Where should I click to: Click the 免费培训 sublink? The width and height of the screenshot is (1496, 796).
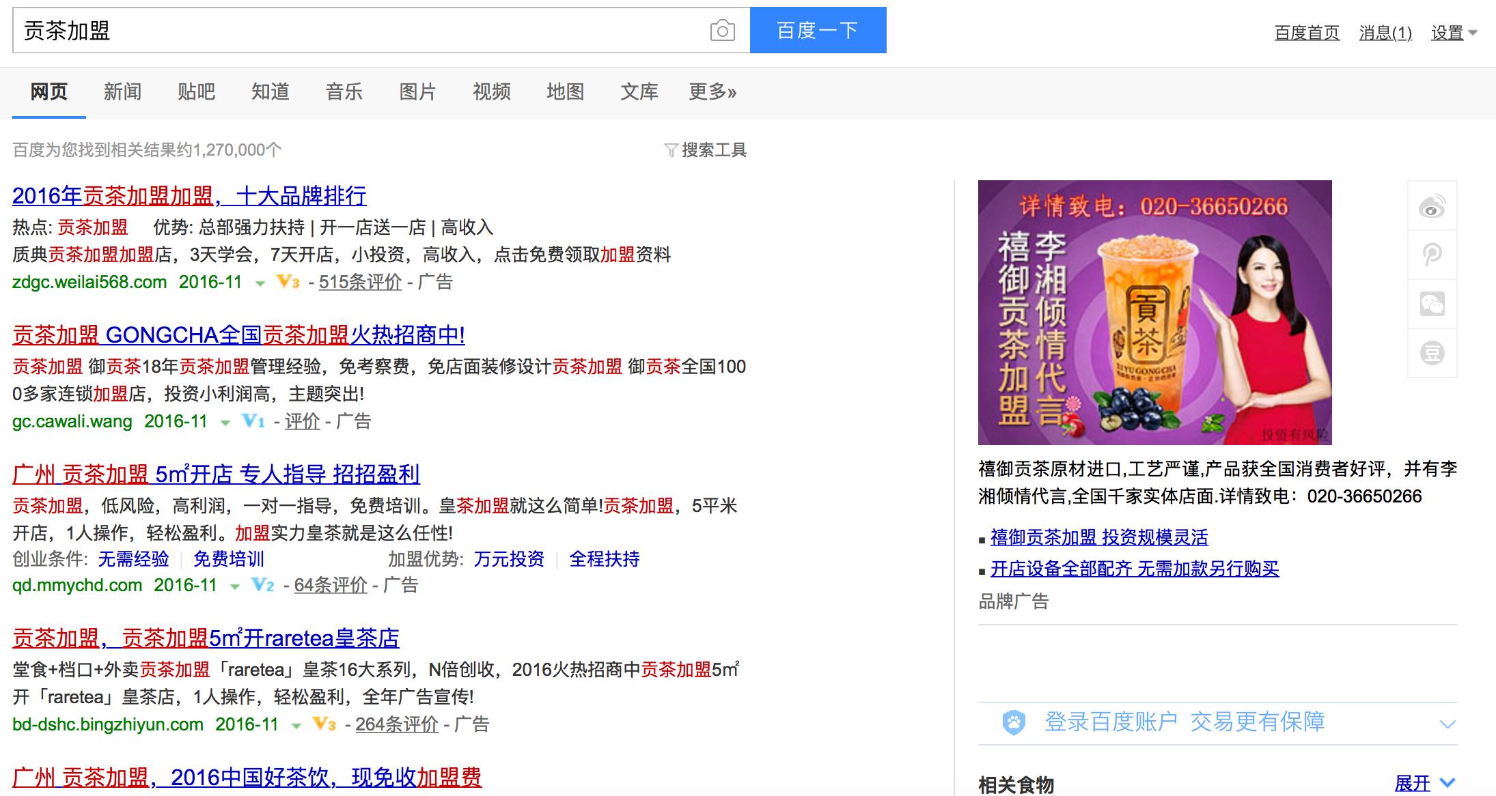228,559
